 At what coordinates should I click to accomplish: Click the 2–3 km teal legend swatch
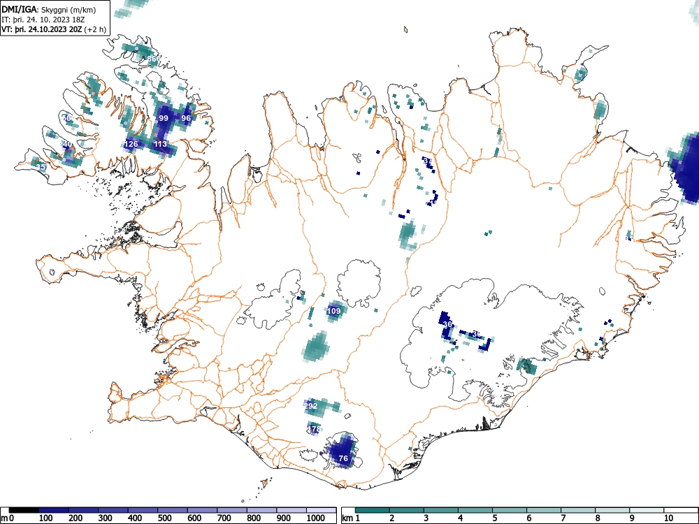407,510
